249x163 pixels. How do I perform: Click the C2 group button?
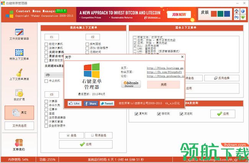tap(93, 37)
